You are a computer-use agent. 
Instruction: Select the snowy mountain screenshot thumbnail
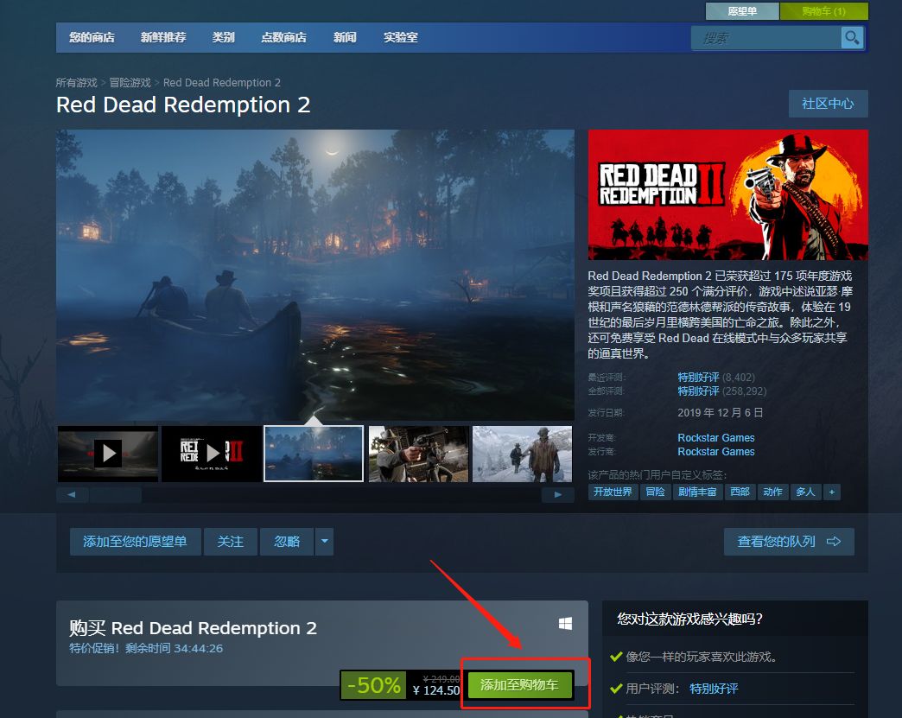pyautogui.click(x=523, y=454)
